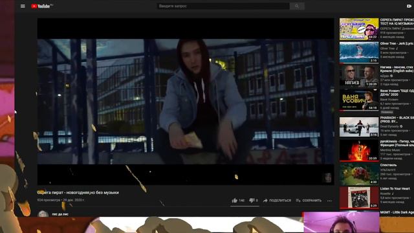Click the PHARAOH - BLACK SIEMENS title
Image resolution: width=414 pixels, height=233 pixels.
click(x=397, y=119)
